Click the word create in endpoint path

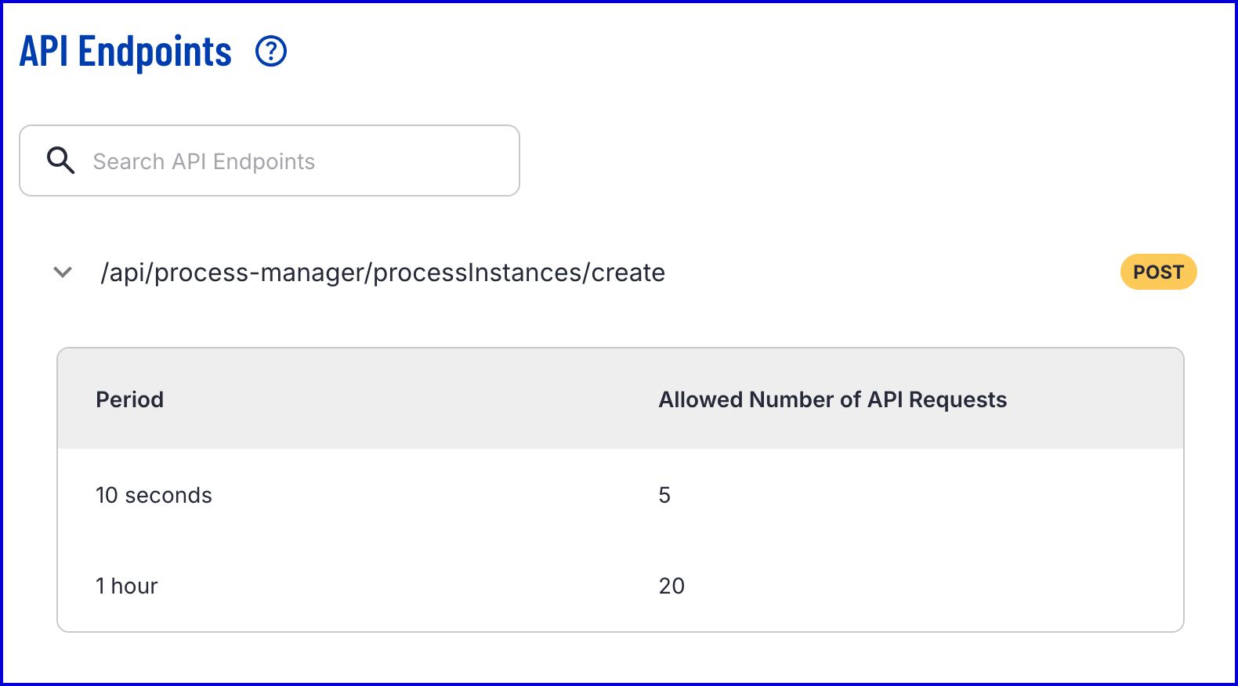pos(628,273)
